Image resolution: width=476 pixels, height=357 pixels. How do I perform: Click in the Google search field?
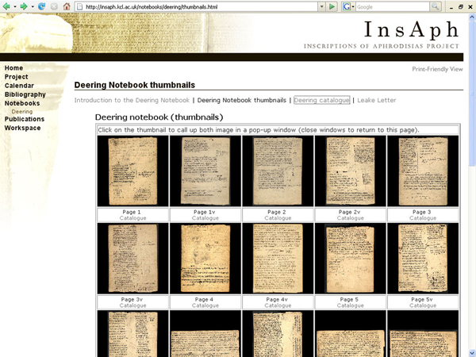390,6
